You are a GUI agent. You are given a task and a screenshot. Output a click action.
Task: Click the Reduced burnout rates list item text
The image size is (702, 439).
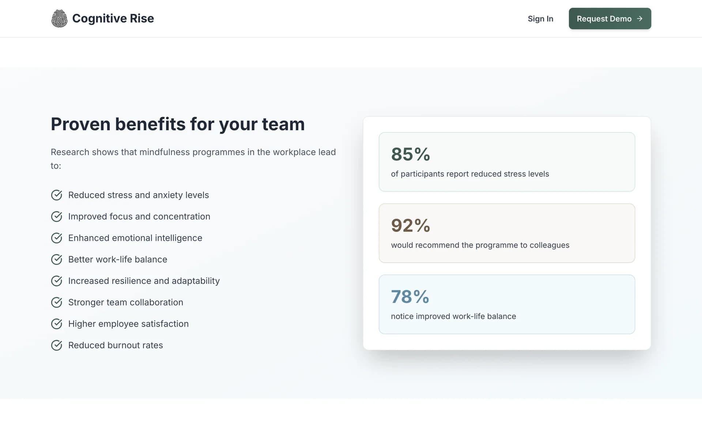pyautogui.click(x=116, y=345)
